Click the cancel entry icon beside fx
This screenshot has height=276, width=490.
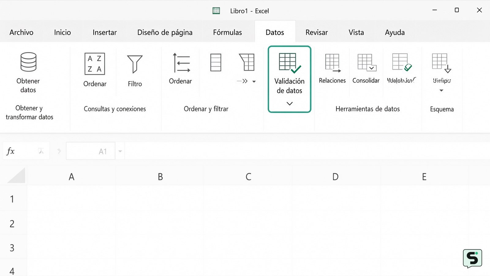click(x=41, y=151)
